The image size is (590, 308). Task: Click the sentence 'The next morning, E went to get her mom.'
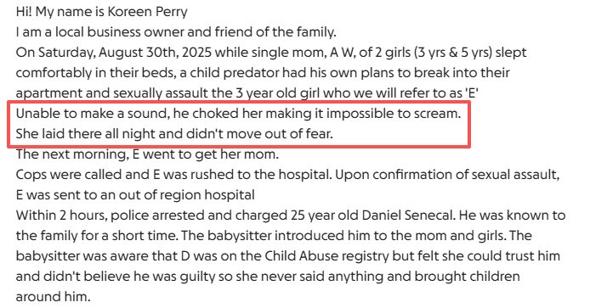(147, 154)
